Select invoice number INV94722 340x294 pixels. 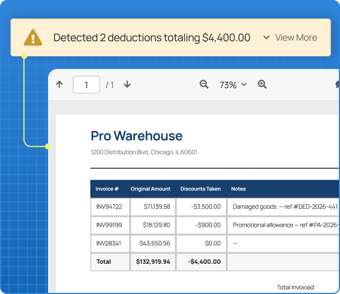pyautogui.click(x=109, y=206)
